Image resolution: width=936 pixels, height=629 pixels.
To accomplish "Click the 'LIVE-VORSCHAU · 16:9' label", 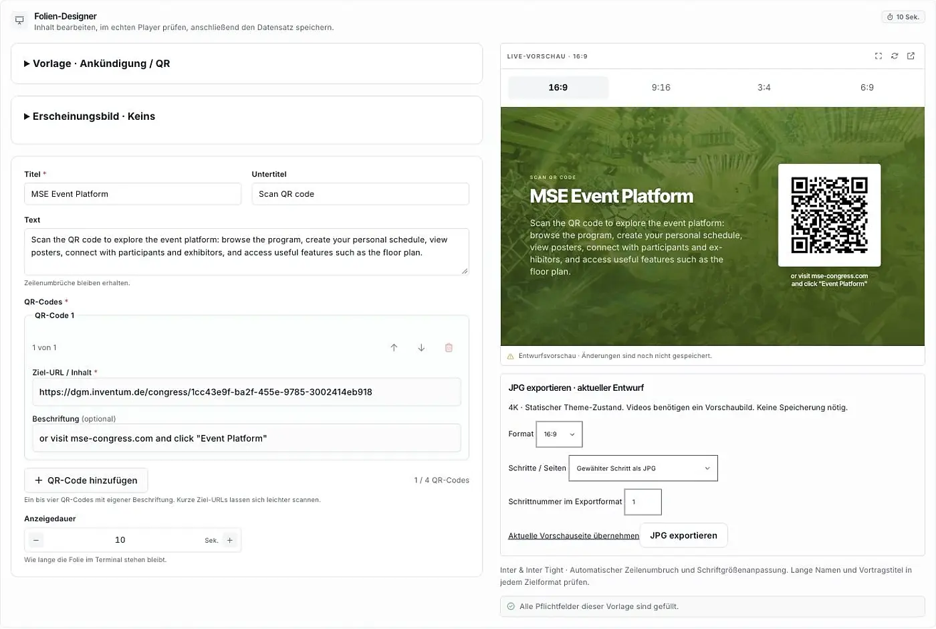I will pyautogui.click(x=547, y=57).
